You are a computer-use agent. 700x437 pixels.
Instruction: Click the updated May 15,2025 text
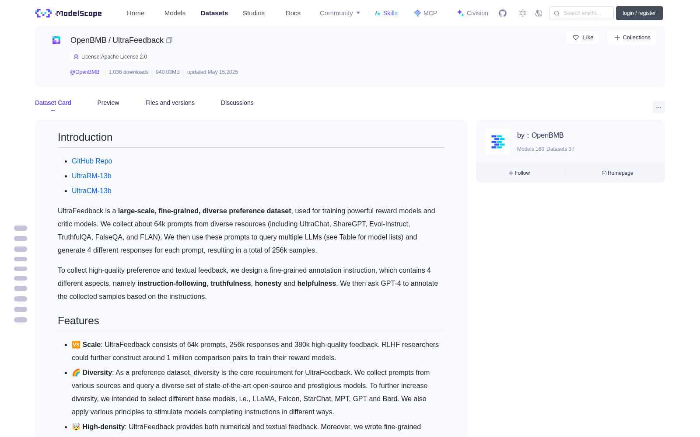(213, 72)
